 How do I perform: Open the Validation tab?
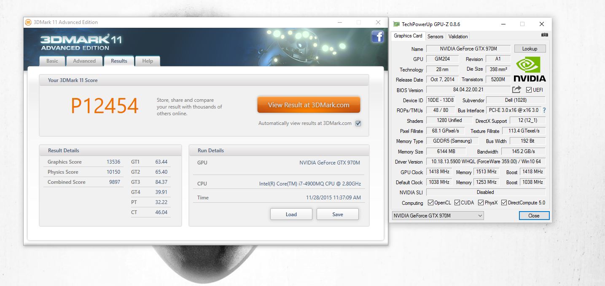(x=458, y=37)
